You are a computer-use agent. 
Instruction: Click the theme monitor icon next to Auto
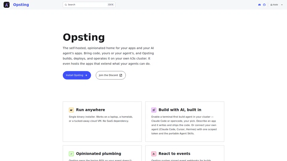coord(271,5)
